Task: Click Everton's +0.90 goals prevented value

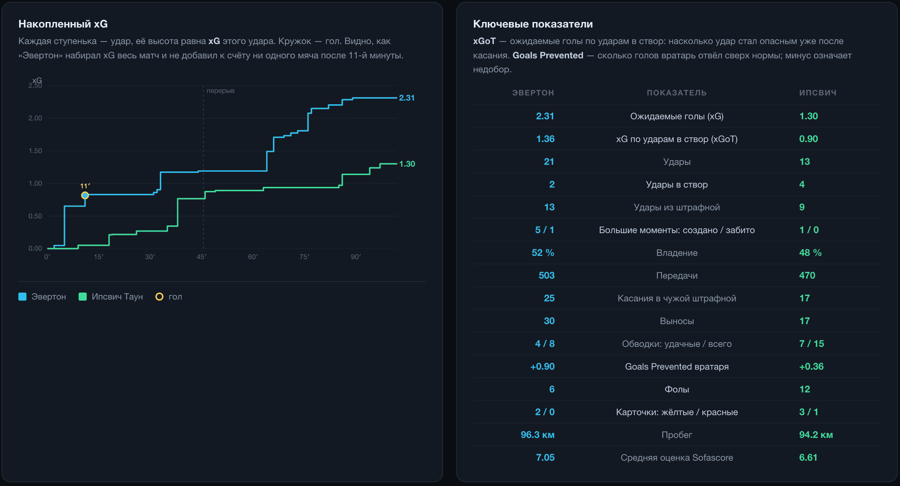Action: (542, 366)
